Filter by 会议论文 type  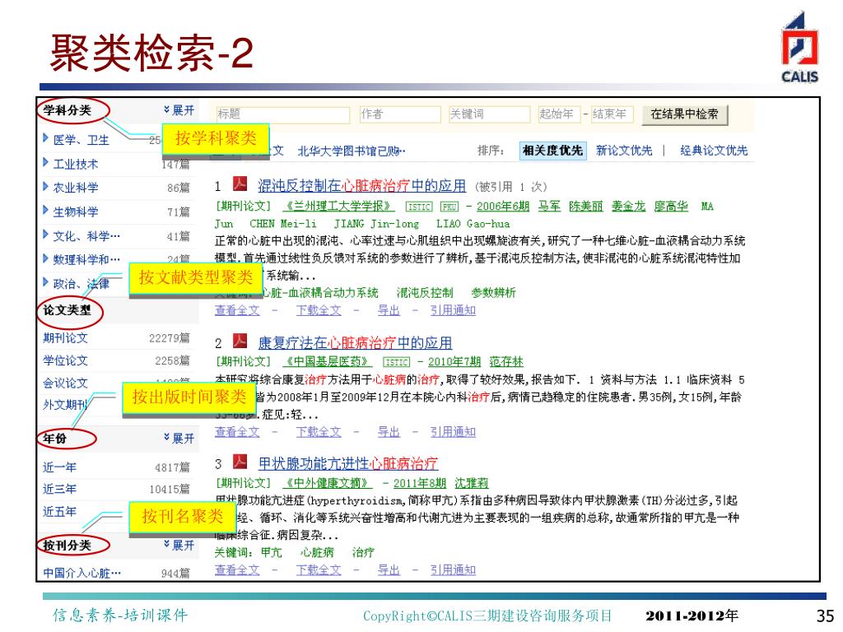click(x=65, y=383)
